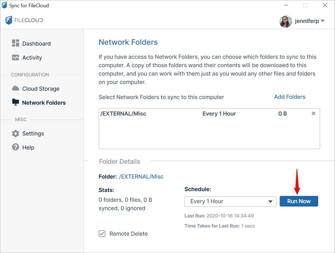Click the Sync for FileCloud title bar icon
Viewport: 335px width, 253px height.
point(4,5)
